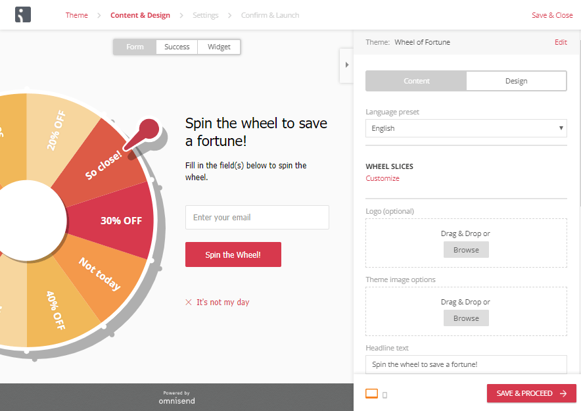Click the chevron after Theme breadcrumb
The height and width of the screenshot is (411, 581).
99,15
